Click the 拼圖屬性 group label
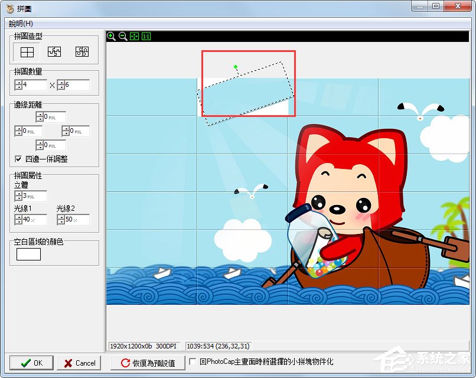476x378 pixels. pyautogui.click(x=28, y=175)
